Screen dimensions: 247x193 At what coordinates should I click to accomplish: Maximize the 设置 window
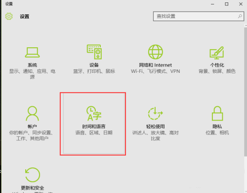(x=227, y=4)
